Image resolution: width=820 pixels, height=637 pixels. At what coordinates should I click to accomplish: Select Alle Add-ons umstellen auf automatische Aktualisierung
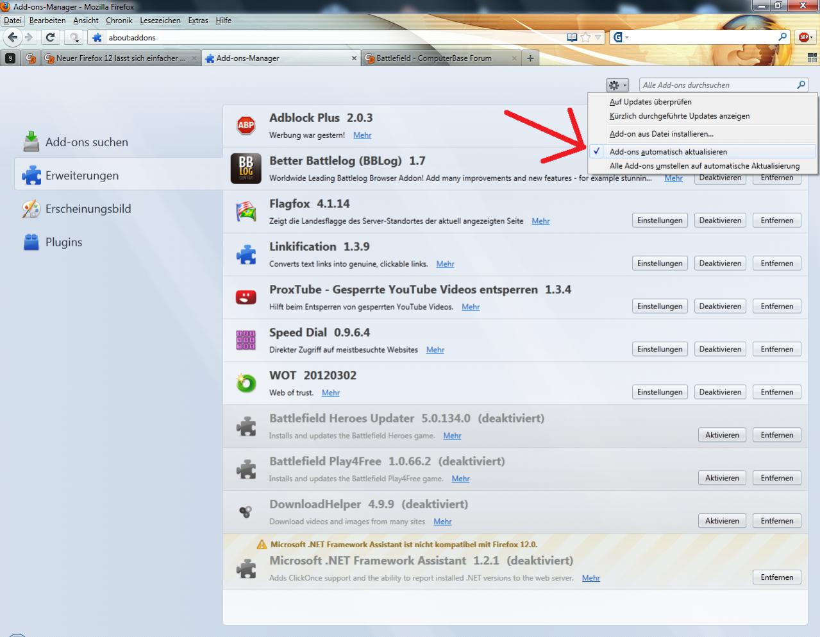coord(703,166)
